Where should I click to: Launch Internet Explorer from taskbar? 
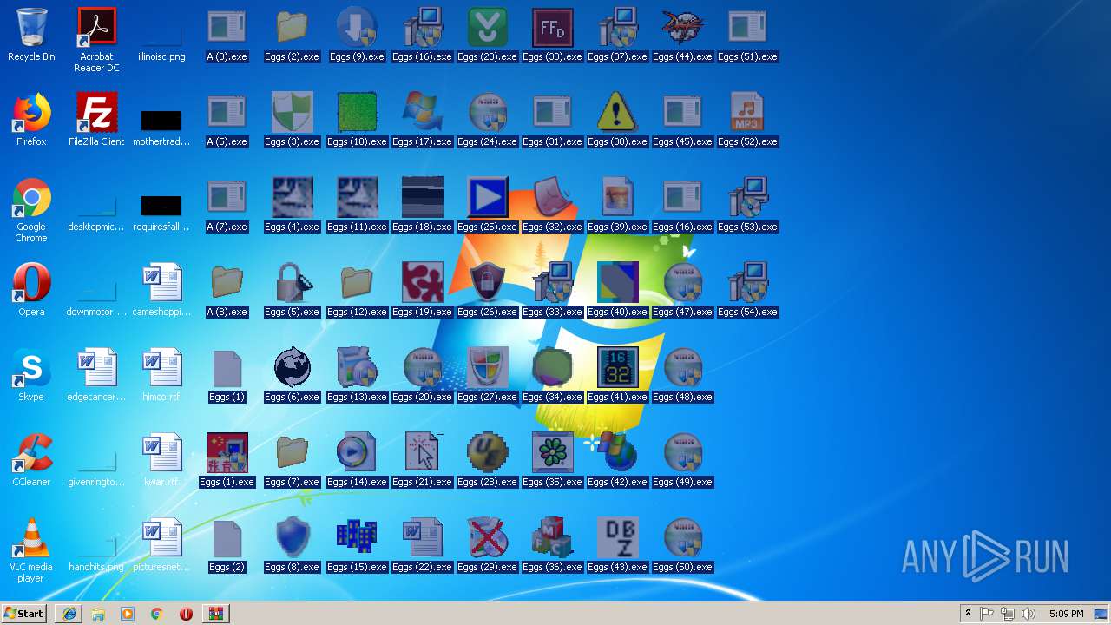(x=69, y=614)
